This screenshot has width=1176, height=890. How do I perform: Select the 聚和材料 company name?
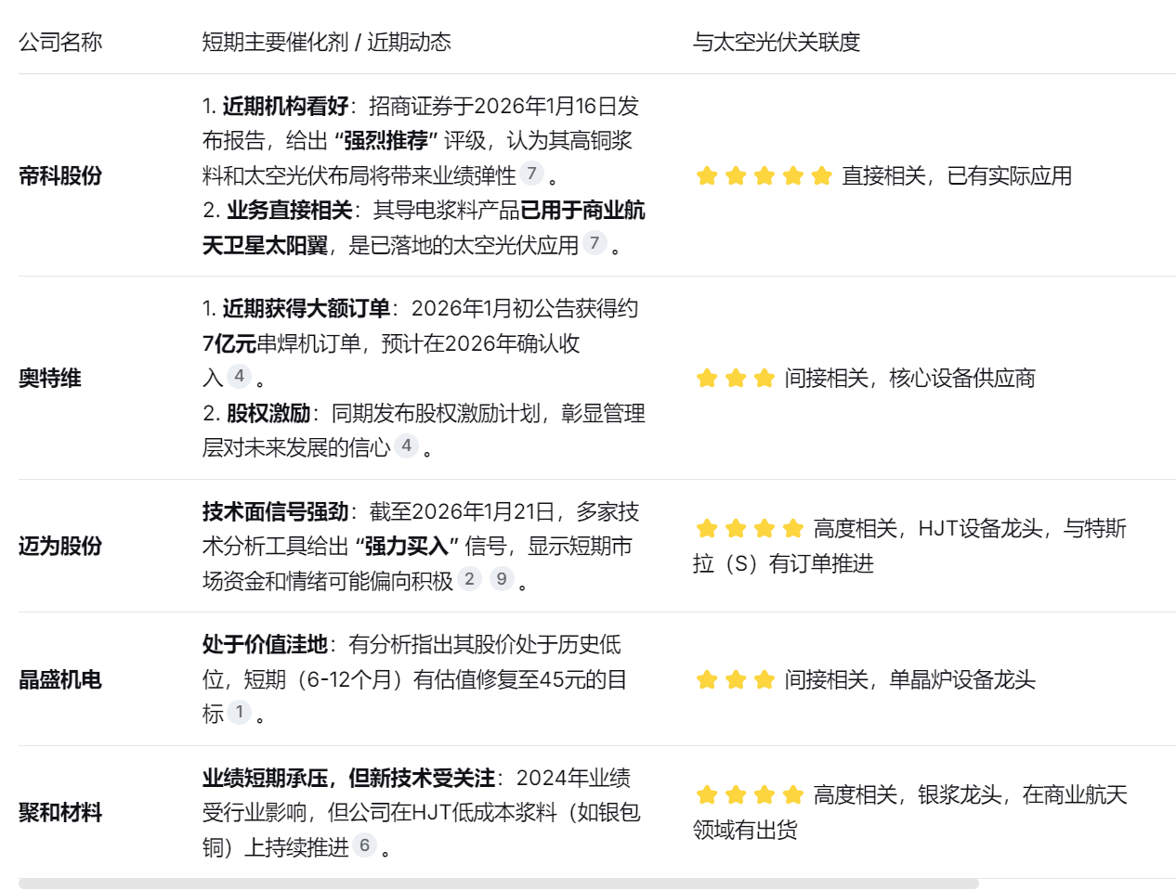pyautogui.click(x=60, y=812)
